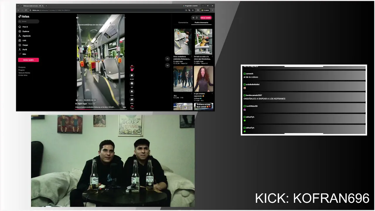Screen dimensions: 375x211
Task: Open the En pausa profile chip
Action: pyautogui.click(x=205, y=10)
